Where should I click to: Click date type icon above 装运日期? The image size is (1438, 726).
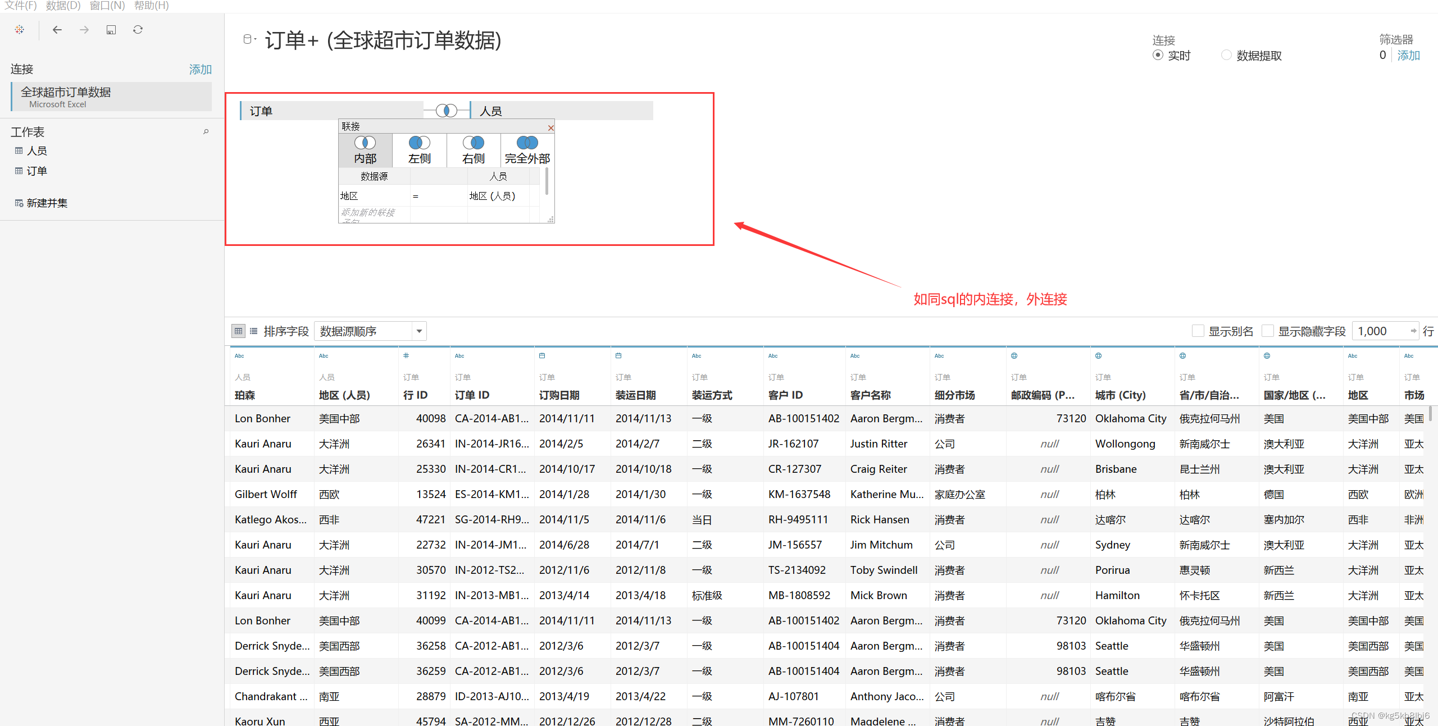click(x=618, y=356)
